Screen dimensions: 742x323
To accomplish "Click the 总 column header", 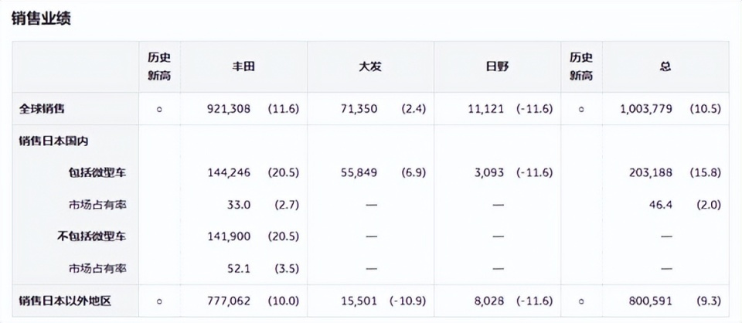I will [665, 66].
